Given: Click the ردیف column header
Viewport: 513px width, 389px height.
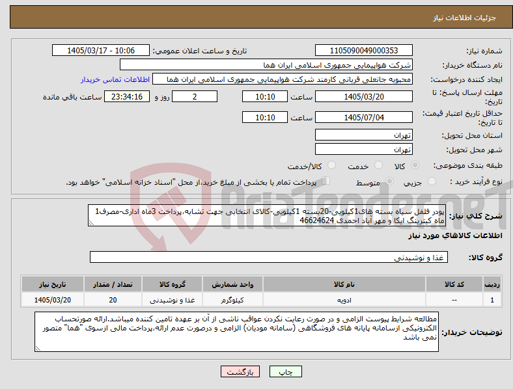Looking at the screenshot, I should [492, 284].
